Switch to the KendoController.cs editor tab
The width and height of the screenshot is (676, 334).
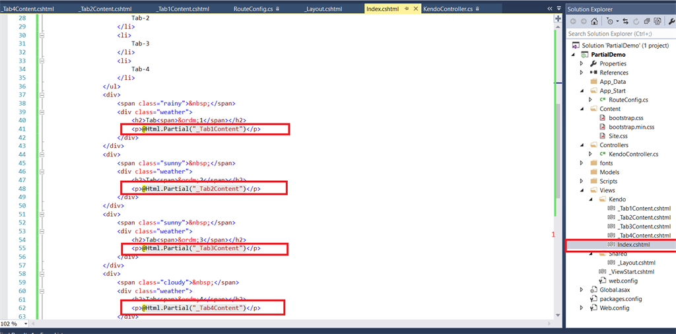coord(448,9)
